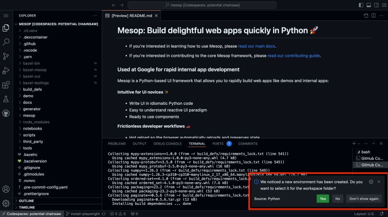The width and height of the screenshot is (388, 217).
Task: Open the .pre-commit-config.yaml file
Action: [x=57, y=187]
